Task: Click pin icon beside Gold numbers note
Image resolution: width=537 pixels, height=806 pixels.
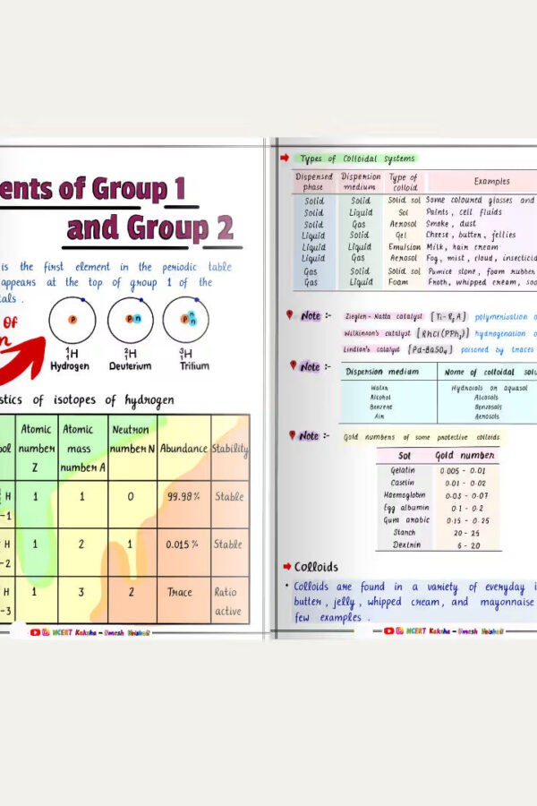Action: coord(292,435)
